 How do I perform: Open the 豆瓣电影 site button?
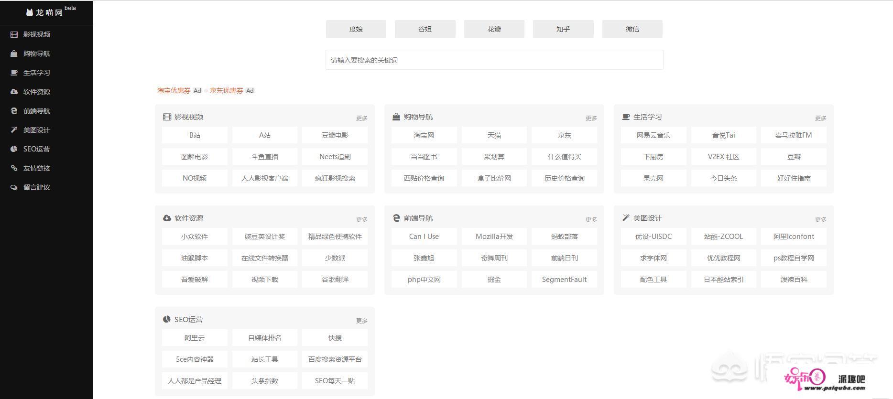tap(335, 135)
